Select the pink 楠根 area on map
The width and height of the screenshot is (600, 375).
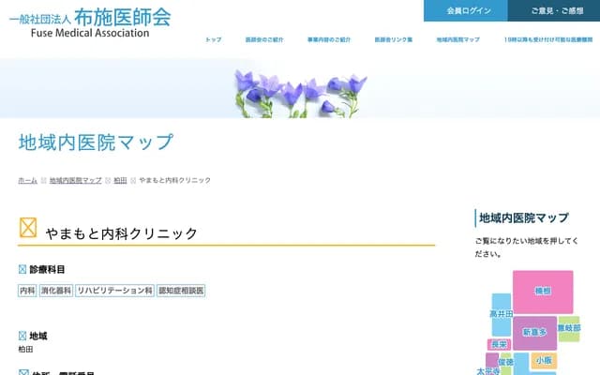tap(543, 292)
